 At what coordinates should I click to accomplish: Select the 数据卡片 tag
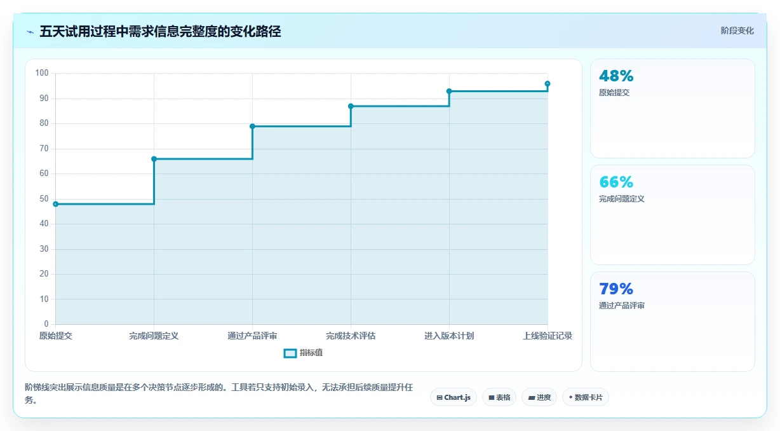click(x=586, y=397)
